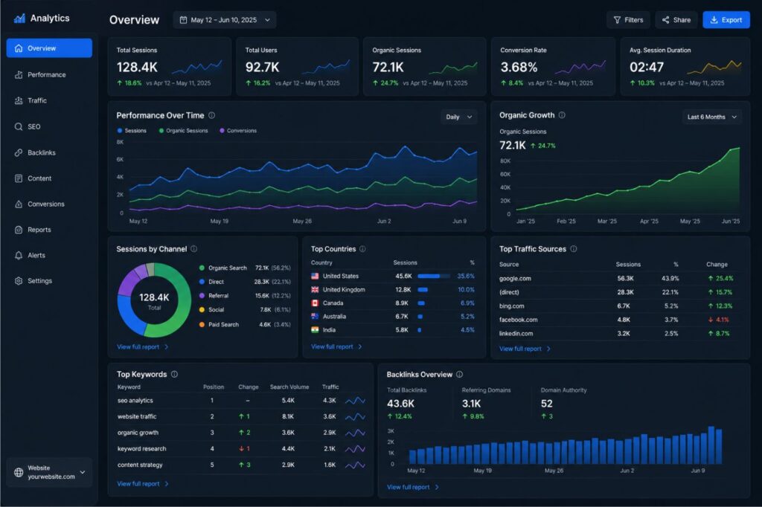Click the keyword research row
Viewport: 762px width, 507px height.
click(241, 449)
